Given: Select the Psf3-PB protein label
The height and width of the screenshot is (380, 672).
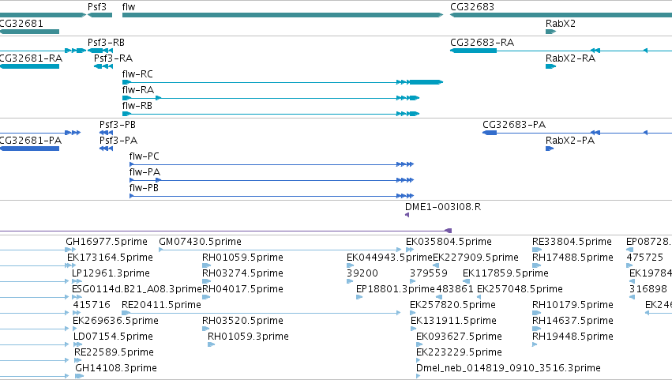Looking at the screenshot, I should pos(118,125).
